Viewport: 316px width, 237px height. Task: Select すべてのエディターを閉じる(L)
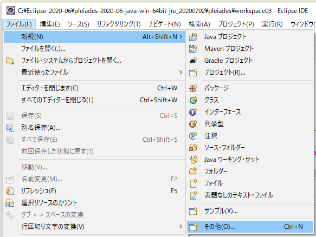(94, 100)
